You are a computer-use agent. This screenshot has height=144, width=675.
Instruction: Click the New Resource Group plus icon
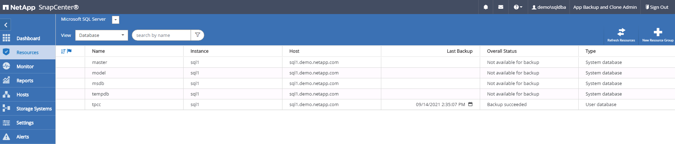point(658,33)
